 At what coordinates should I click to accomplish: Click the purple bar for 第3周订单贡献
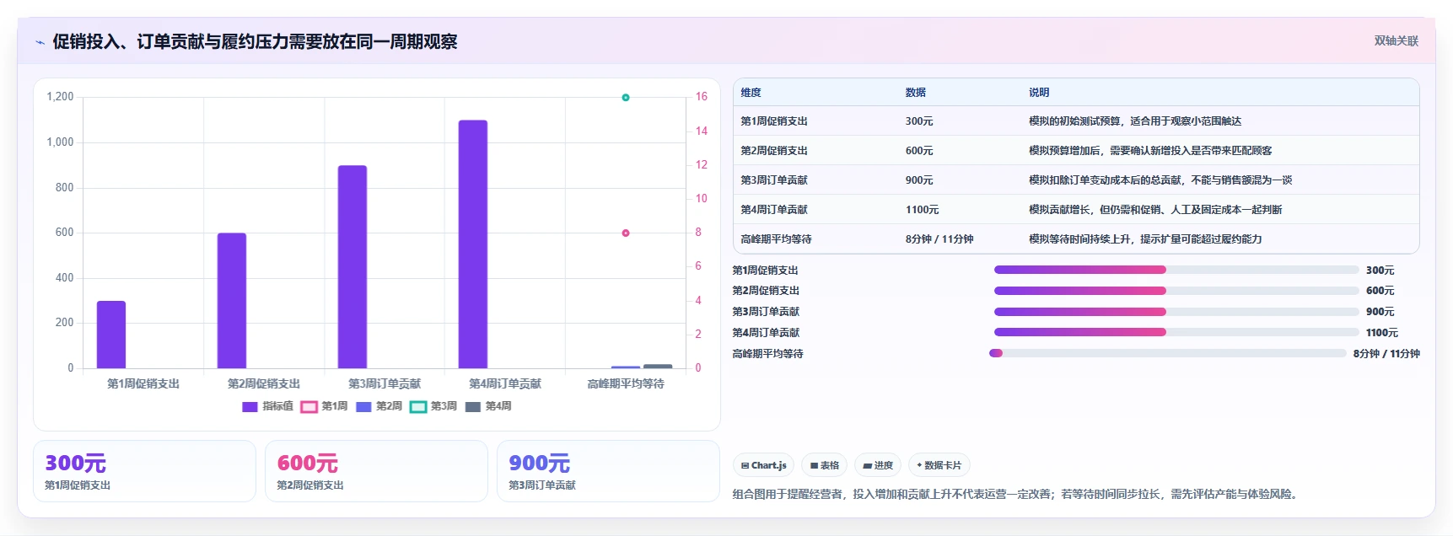tap(352, 267)
